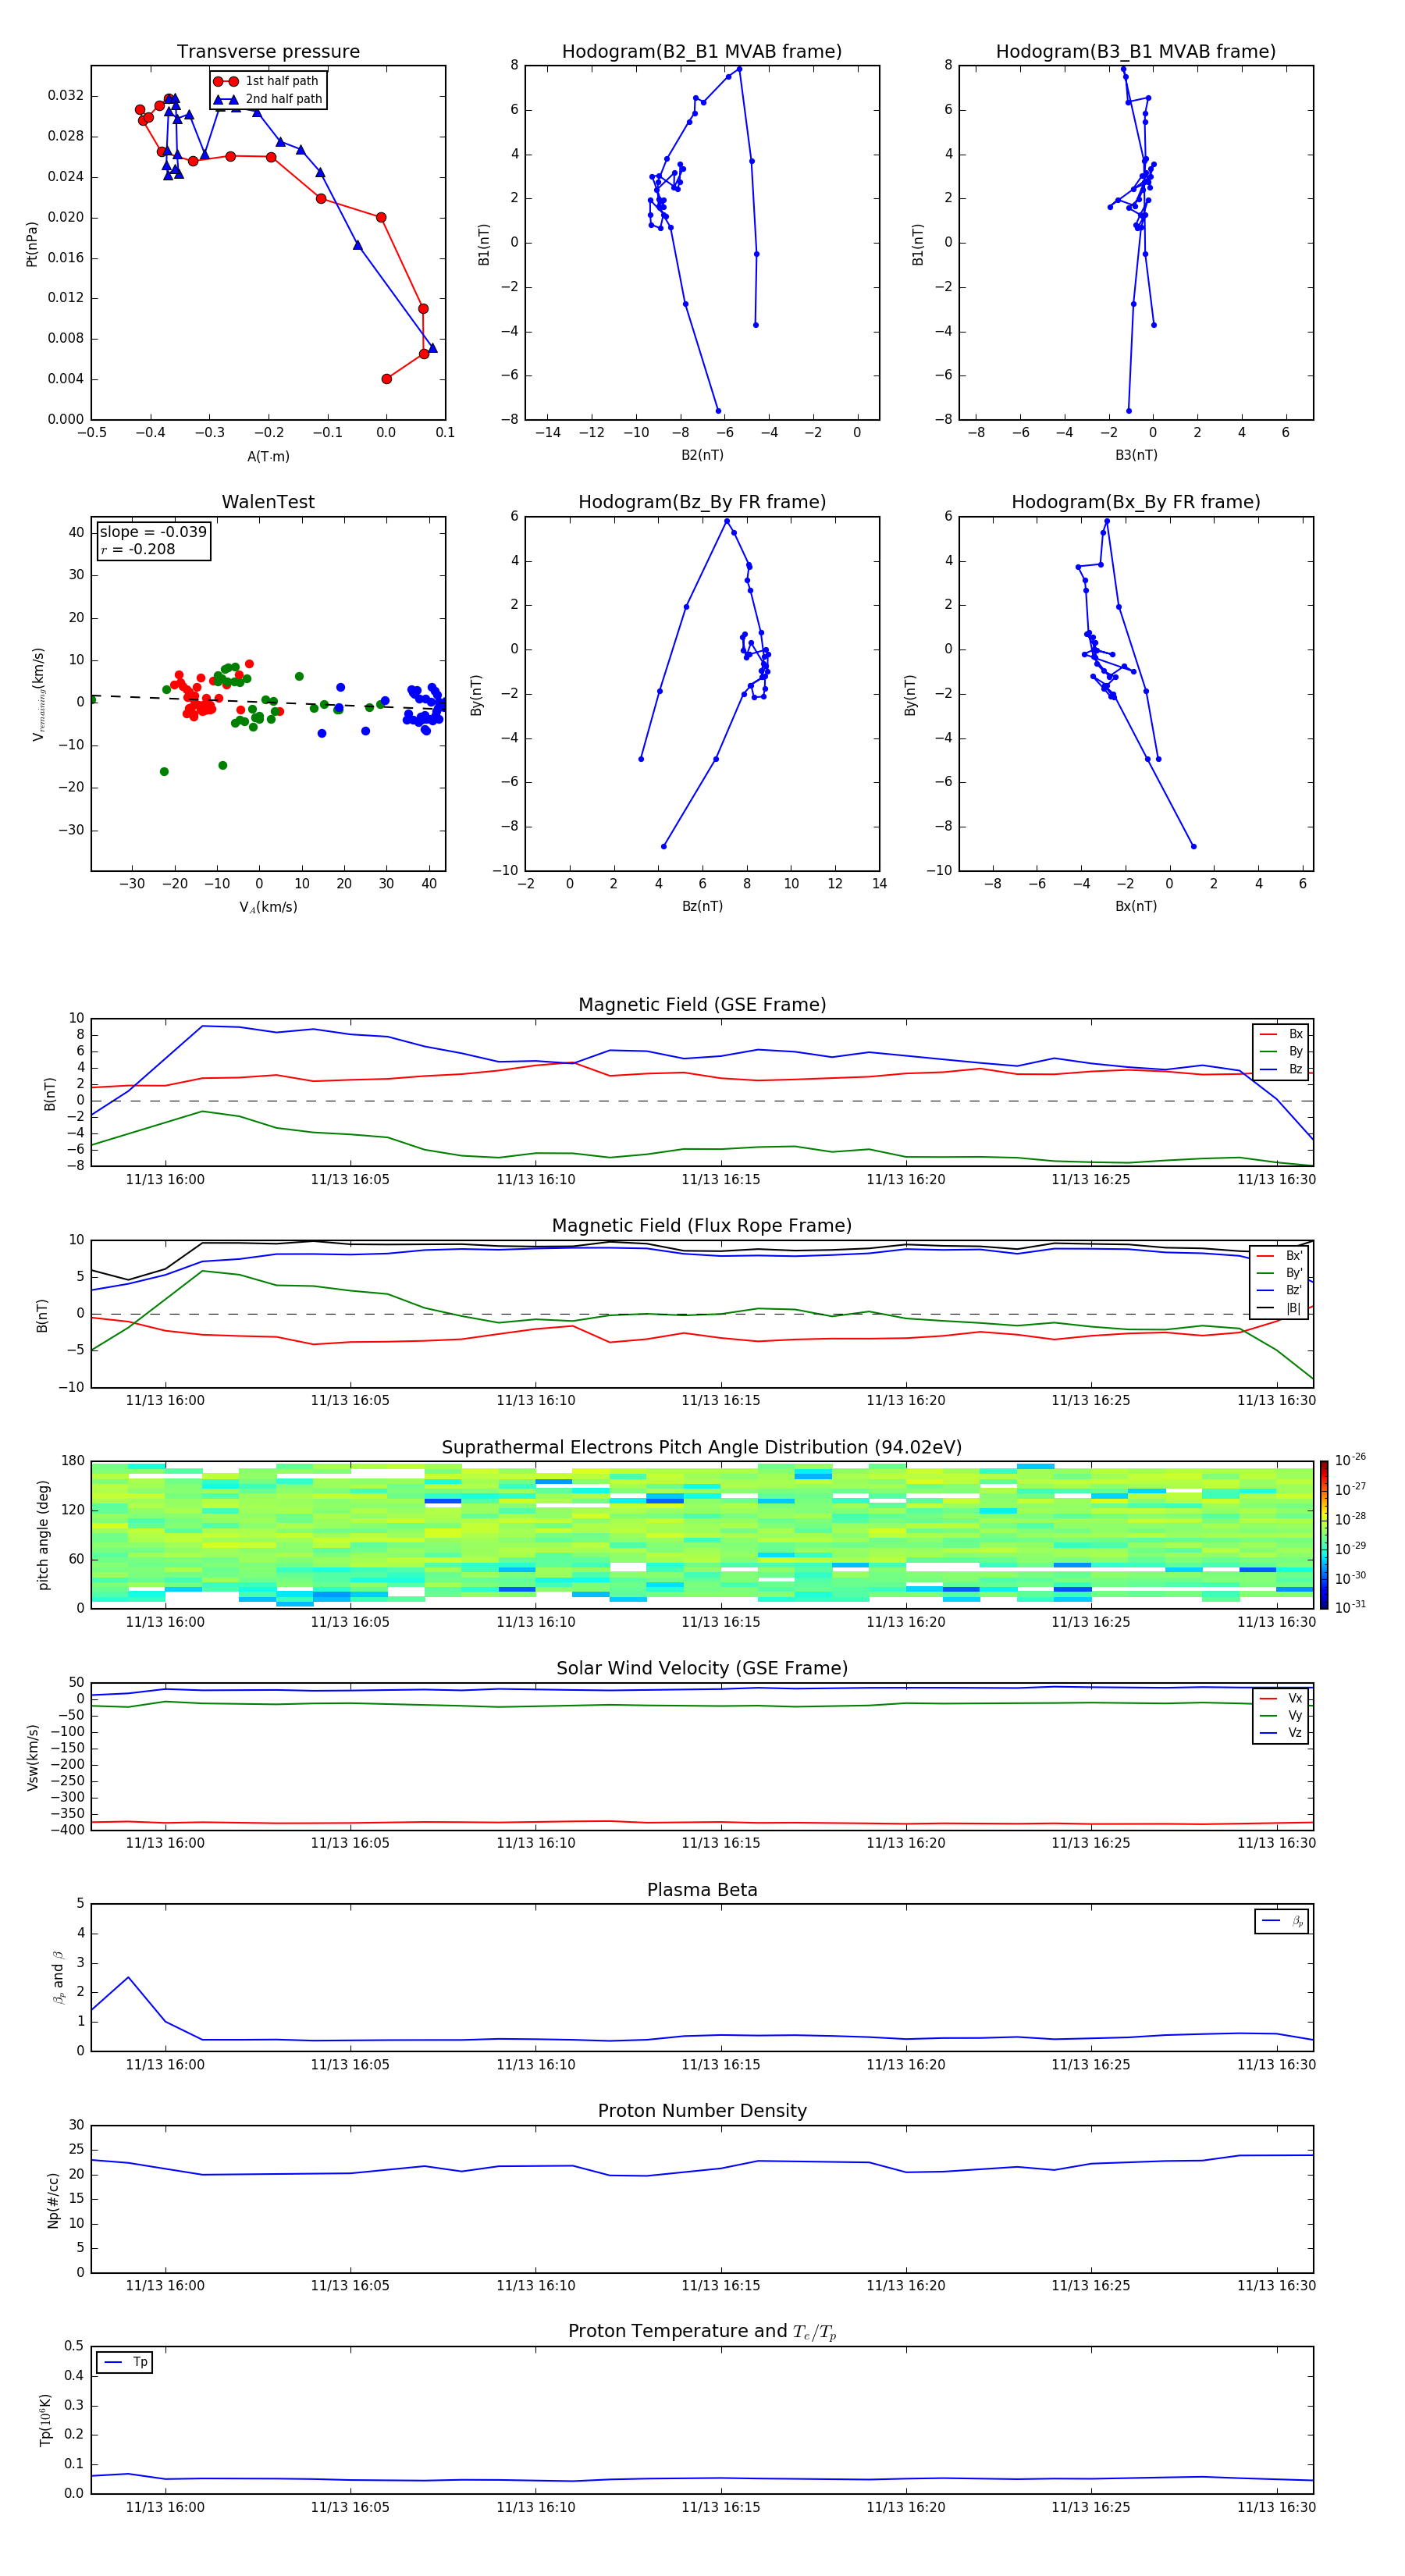This screenshot has height=2576, width=1405.
Task: Click '11/13 16:30' tick under Proton Temperature
Action: point(1276,2507)
